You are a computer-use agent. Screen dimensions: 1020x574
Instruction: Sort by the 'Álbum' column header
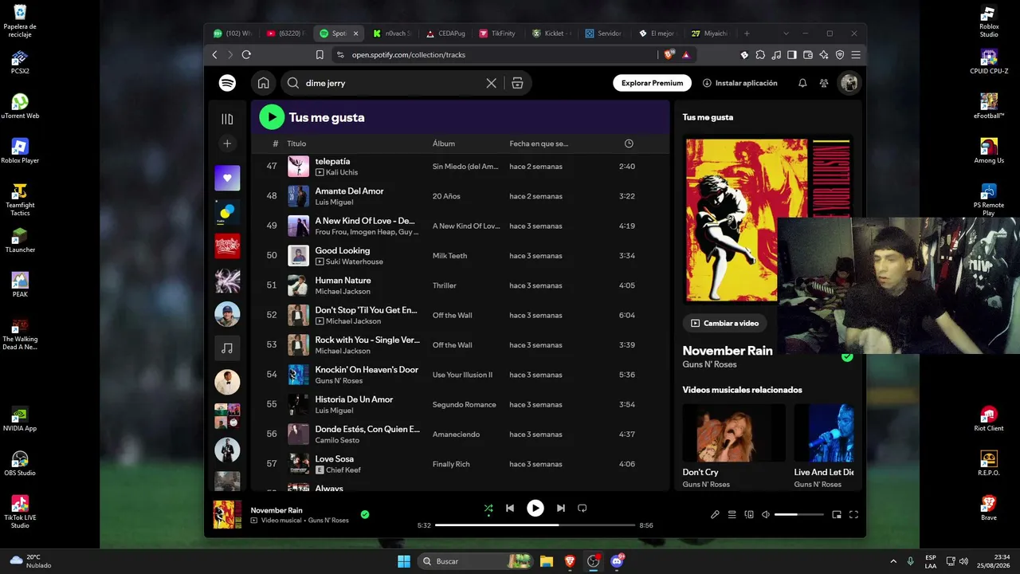tap(444, 143)
